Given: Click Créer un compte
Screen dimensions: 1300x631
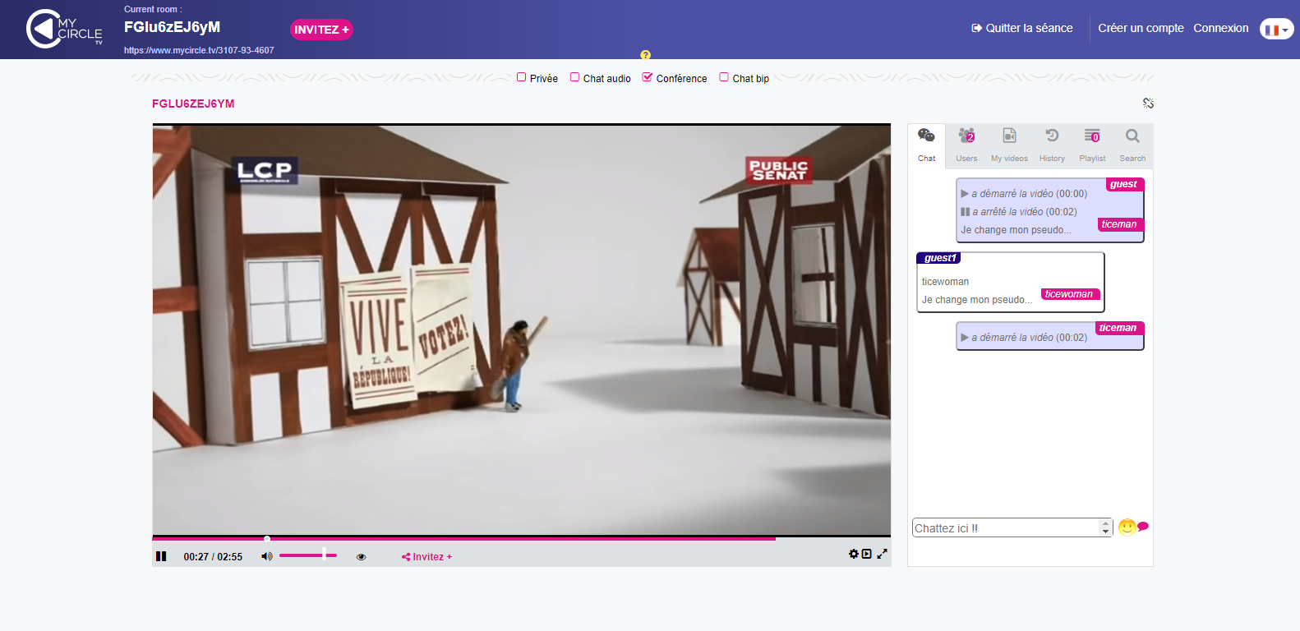Looking at the screenshot, I should point(1141,28).
